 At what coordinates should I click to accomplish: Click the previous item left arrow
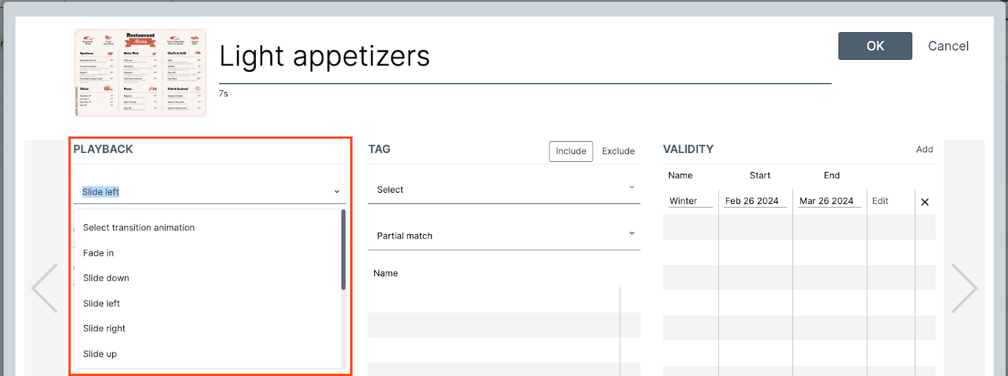pos(45,288)
